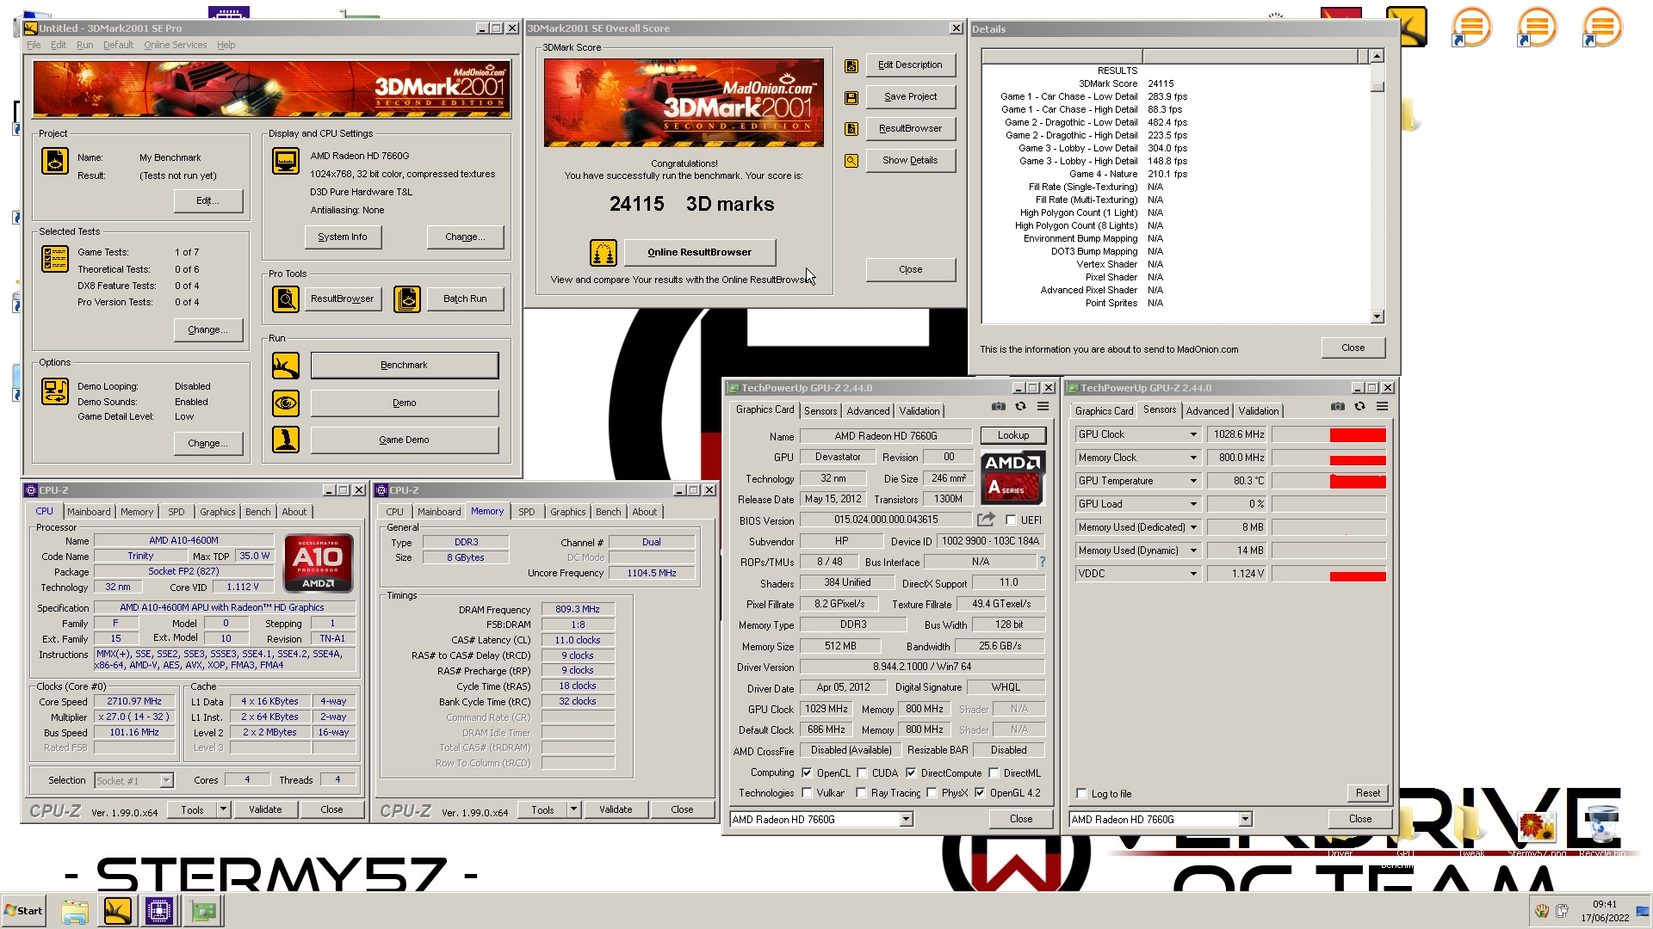1653x929 pixels.
Task: Click the Batch Run icon in Pro Tools
Action: pyautogui.click(x=407, y=299)
